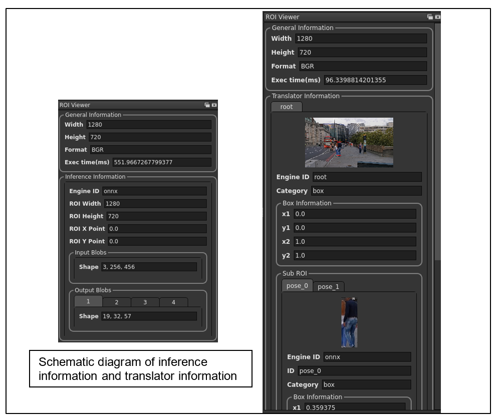Click the Engine ID field showing onnx
Screen dimensions: 497x419
click(155, 191)
